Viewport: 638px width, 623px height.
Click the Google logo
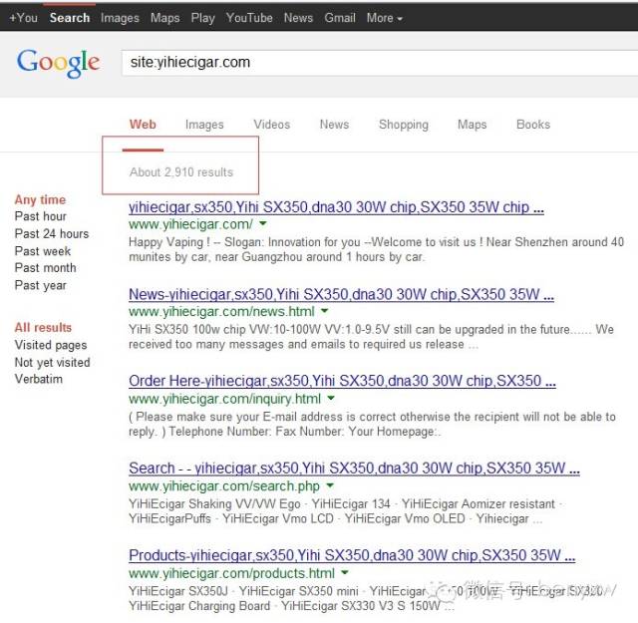point(58,63)
